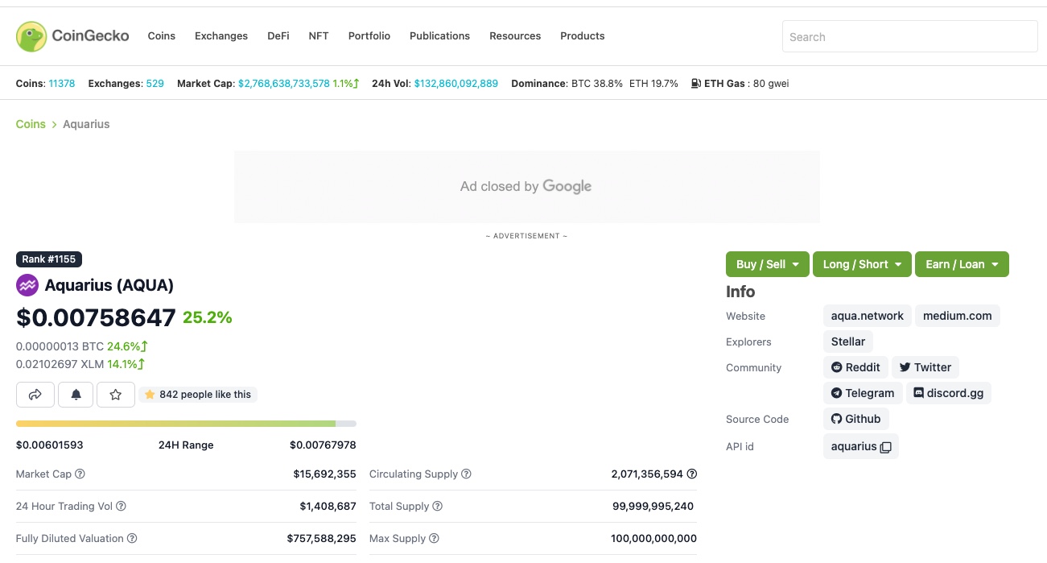Go to Coins via the breadcrumb
Viewport: 1047px width, 563px height.
[31, 124]
